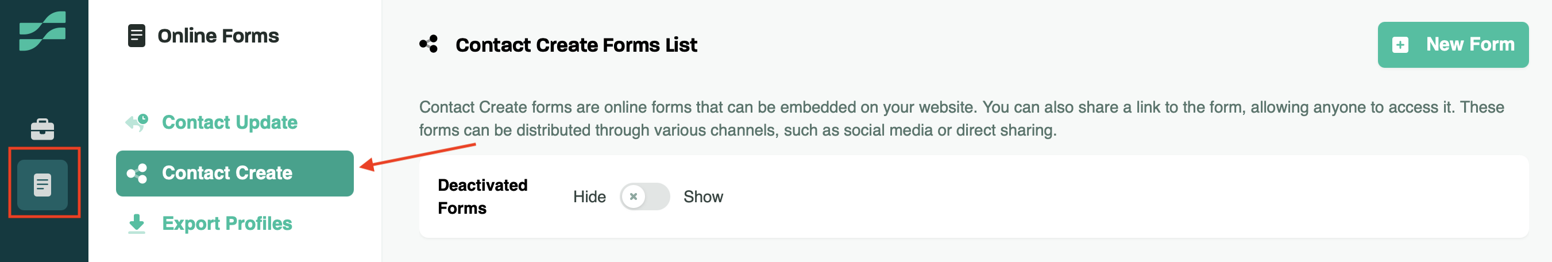Image resolution: width=1552 pixels, height=262 pixels.
Task: Open the Contact Update menu item
Action: [230, 122]
